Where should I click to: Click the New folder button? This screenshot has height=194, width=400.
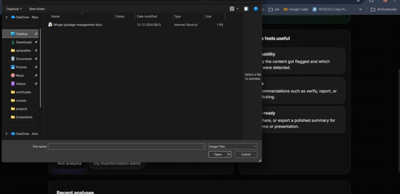click(x=37, y=9)
